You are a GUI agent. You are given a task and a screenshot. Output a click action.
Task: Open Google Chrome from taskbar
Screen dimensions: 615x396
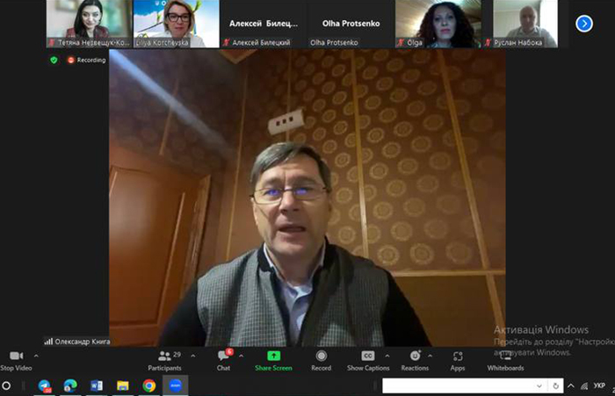click(x=149, y=385)
